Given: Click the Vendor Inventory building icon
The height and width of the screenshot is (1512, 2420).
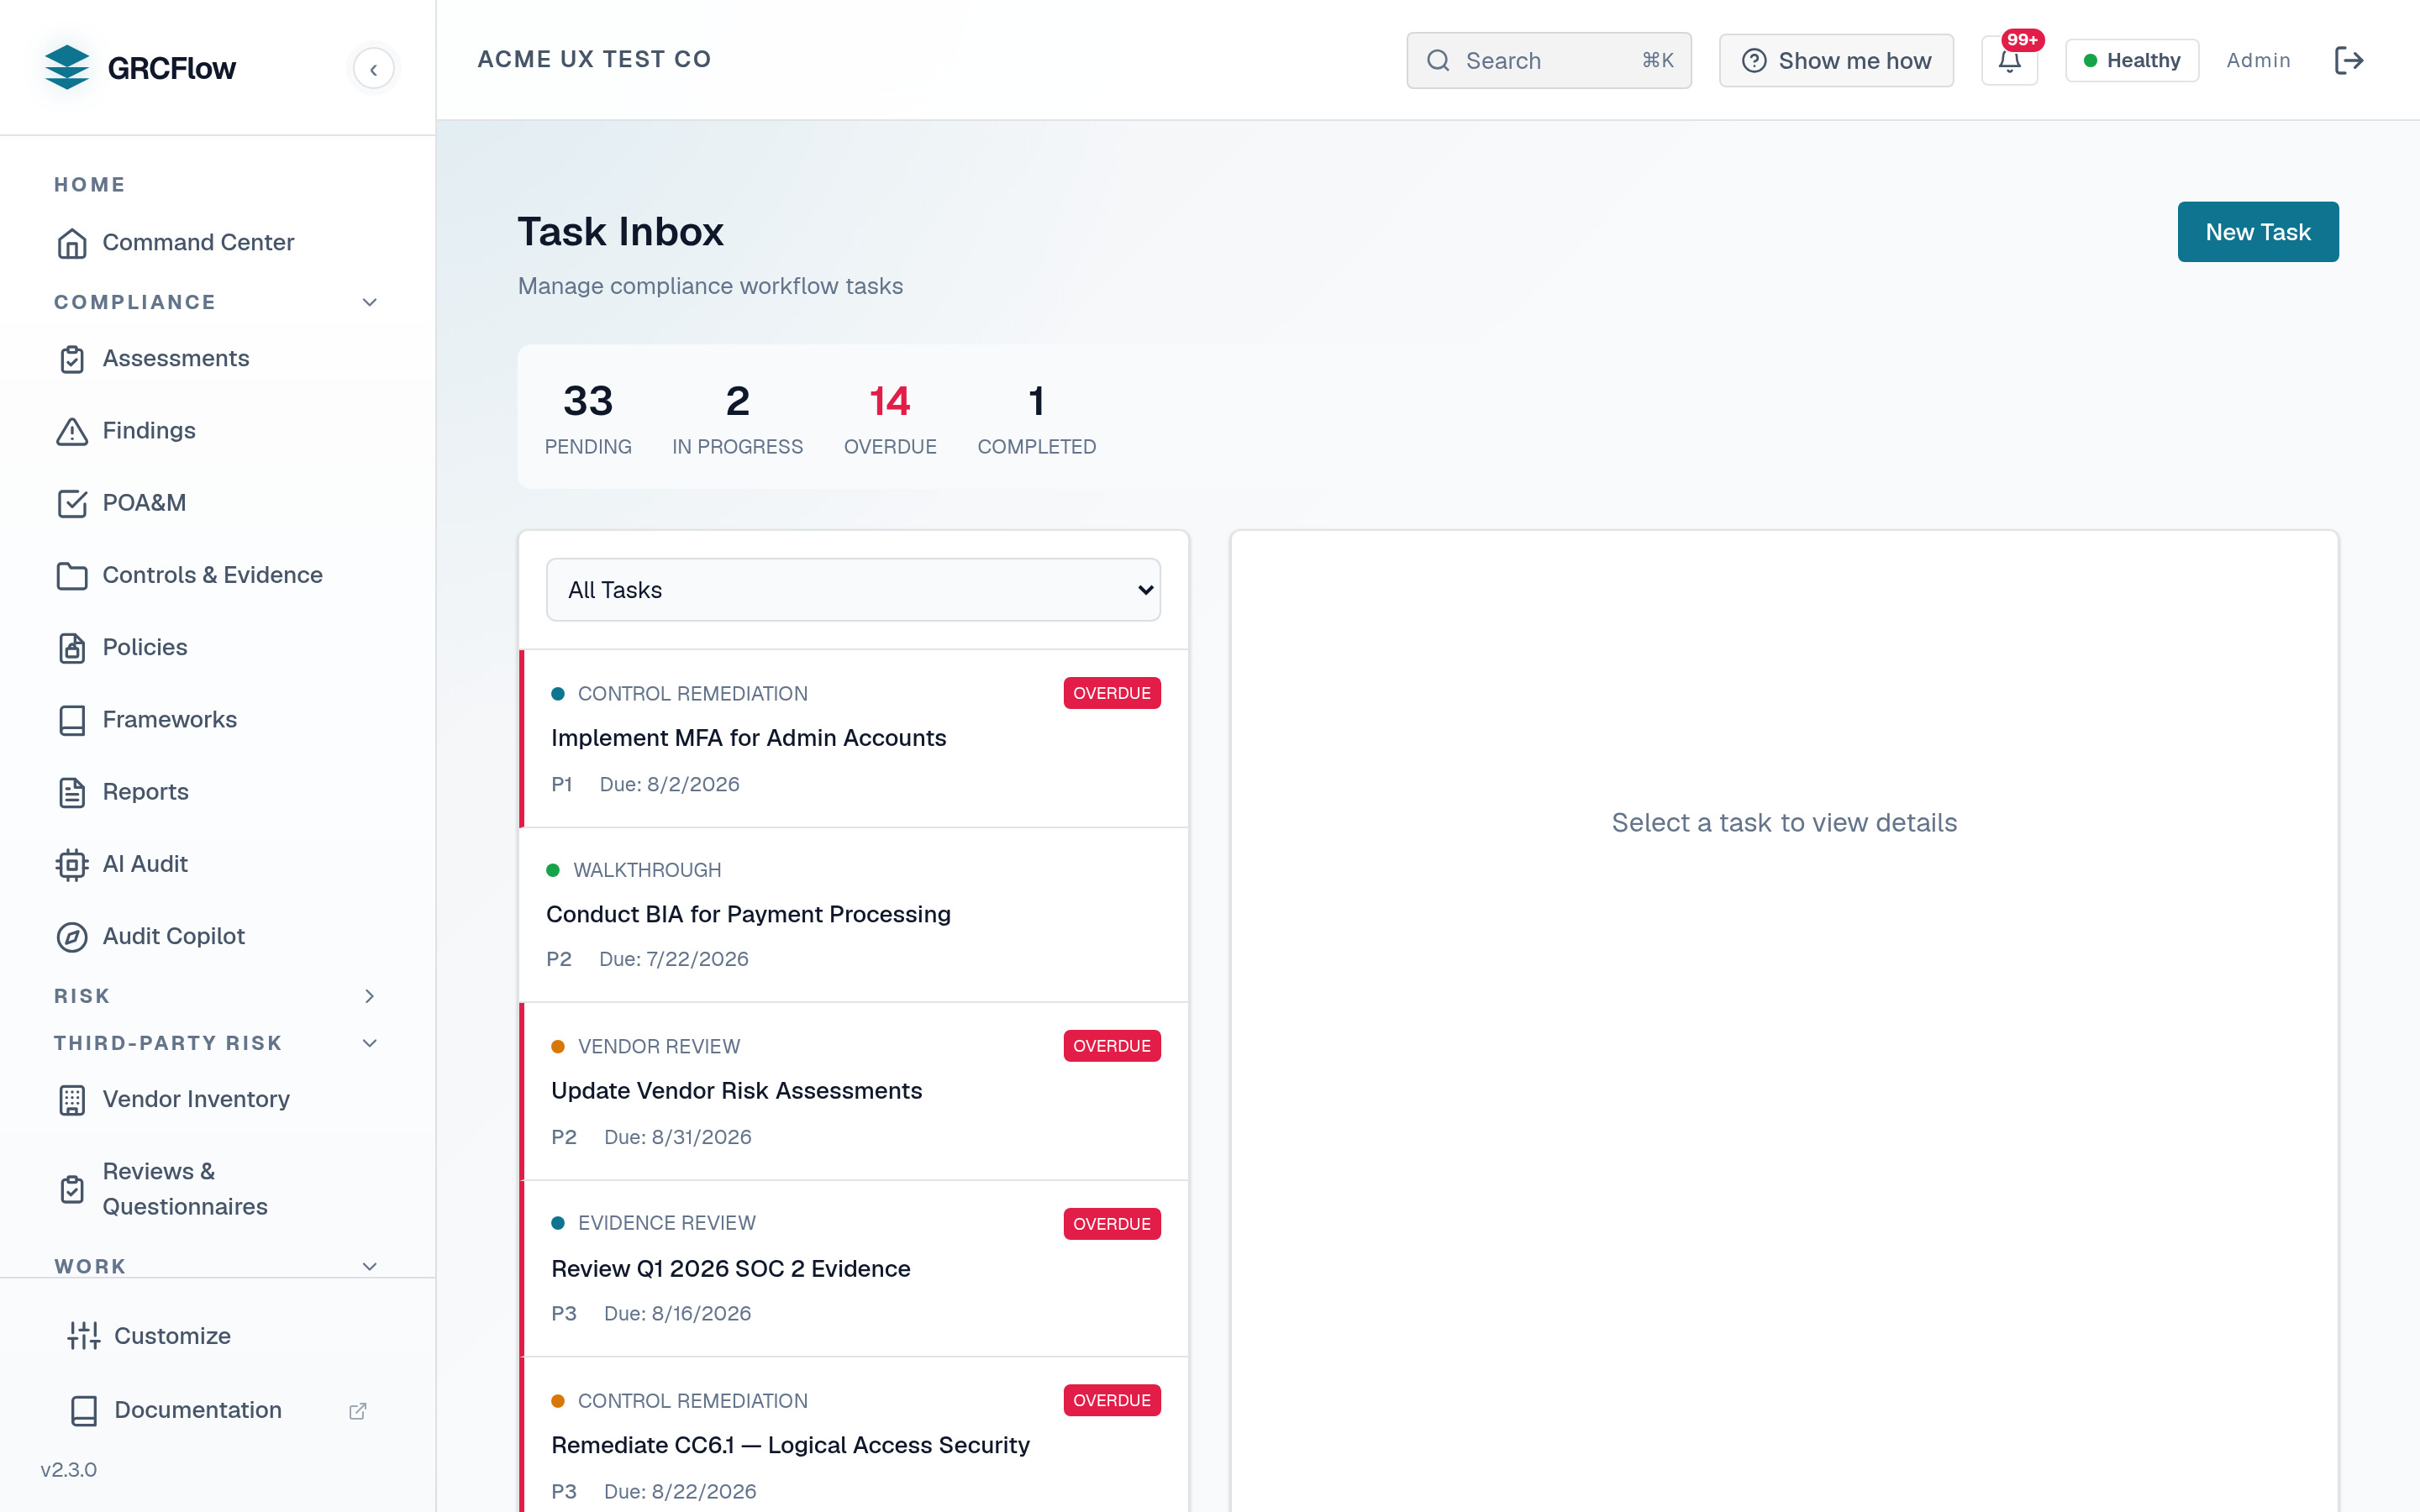Looking at the screenshot, I should click(72, 1100).
